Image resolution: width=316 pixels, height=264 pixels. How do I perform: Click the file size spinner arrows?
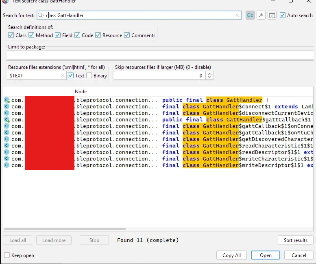(209, 75)
